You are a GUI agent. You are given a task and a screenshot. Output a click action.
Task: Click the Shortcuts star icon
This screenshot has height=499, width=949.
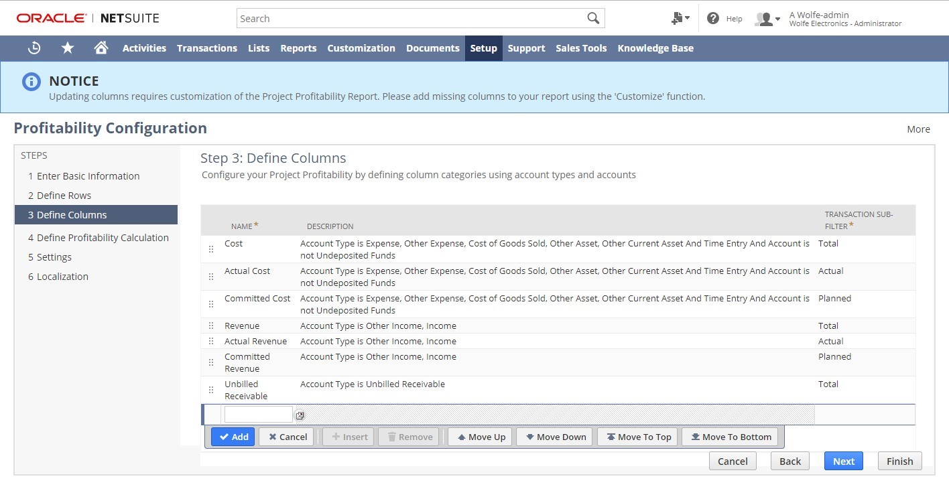pos(68,48)
